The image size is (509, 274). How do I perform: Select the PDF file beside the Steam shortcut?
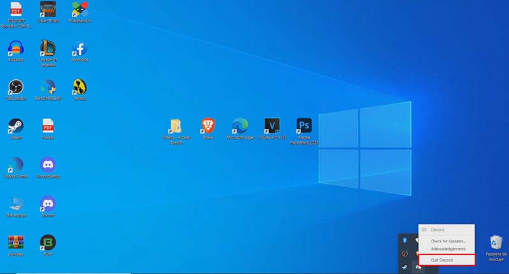click(48, 129)
